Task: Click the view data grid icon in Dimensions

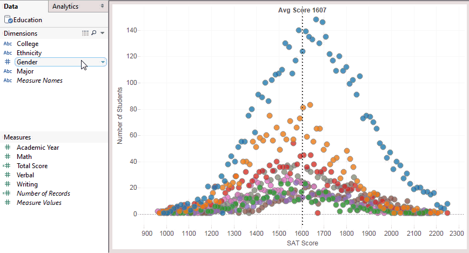Action: (85, 33)
